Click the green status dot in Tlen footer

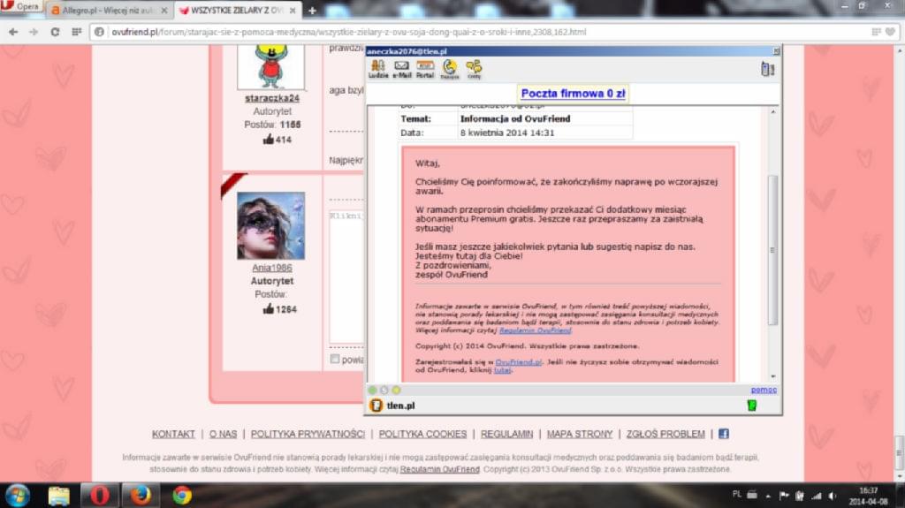[x=373, y=390]
